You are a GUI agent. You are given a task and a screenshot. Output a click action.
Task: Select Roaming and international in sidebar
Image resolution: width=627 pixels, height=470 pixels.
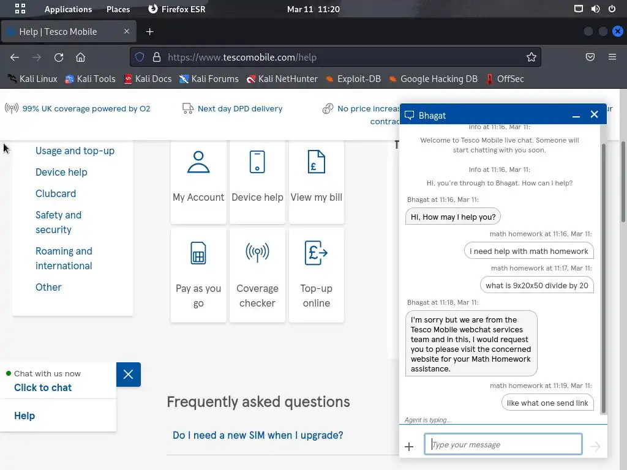(x=64, y=258)
